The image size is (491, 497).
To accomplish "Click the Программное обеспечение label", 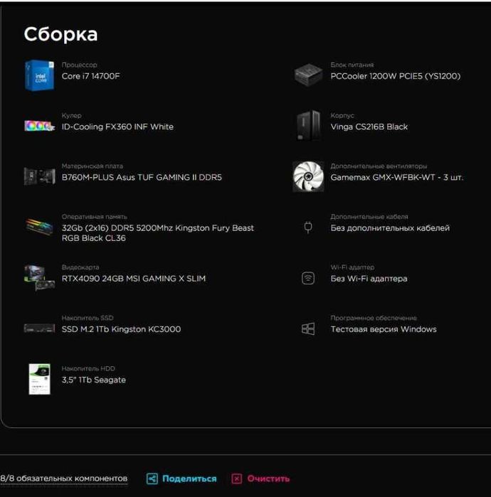I will click(x=374, y=318).
